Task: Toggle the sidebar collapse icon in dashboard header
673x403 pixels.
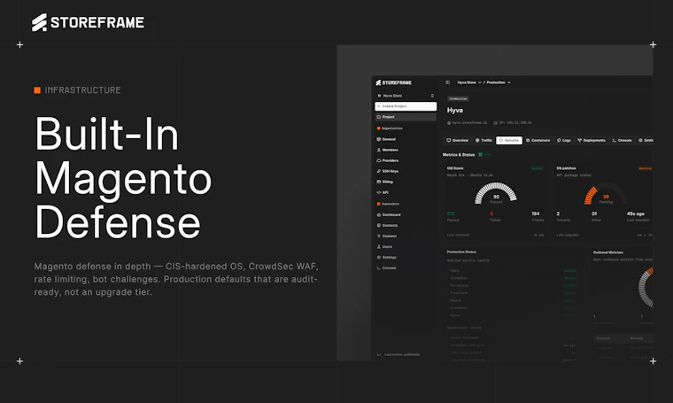Action: [448, 82]
